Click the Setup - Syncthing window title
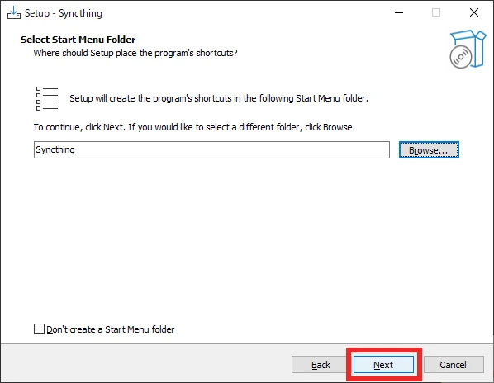 pyautogui.click(x=64, y=13)
